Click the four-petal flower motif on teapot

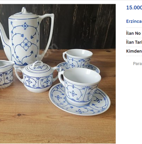26,45
